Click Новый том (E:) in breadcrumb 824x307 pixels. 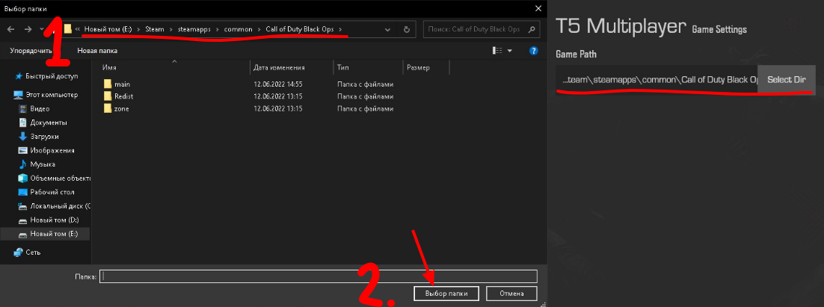tap(108, 29)
